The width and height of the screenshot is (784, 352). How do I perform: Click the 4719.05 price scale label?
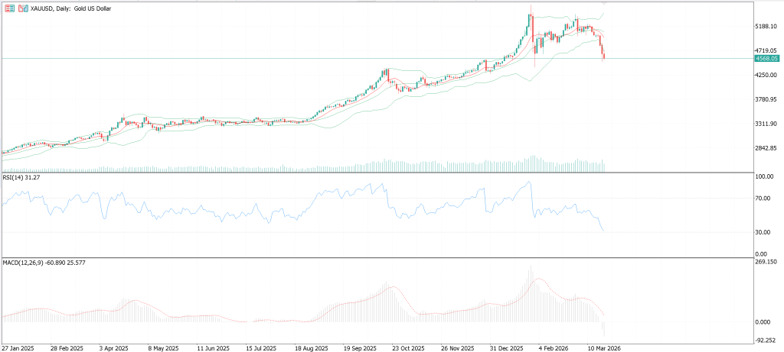tap(766, 50)
